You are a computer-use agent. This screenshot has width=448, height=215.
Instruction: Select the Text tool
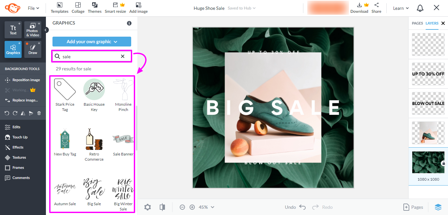click(13, 29)
